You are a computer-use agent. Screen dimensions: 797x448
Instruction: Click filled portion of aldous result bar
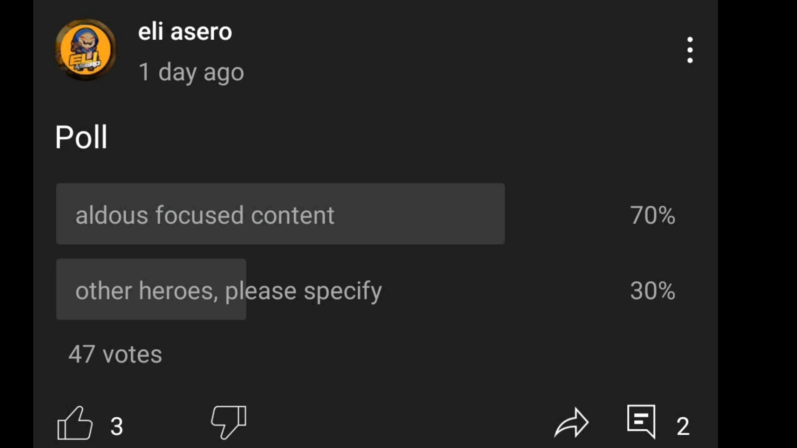[x=280, y=214]
